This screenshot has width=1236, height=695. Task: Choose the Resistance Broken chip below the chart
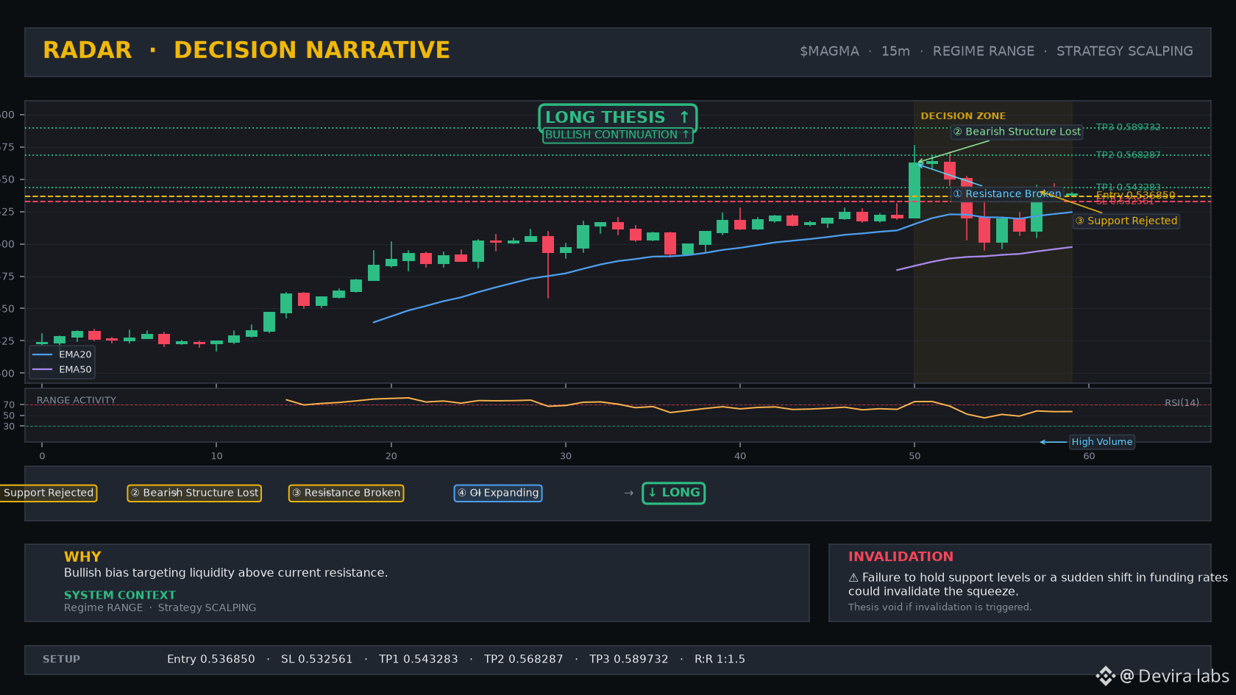[346, 493]
